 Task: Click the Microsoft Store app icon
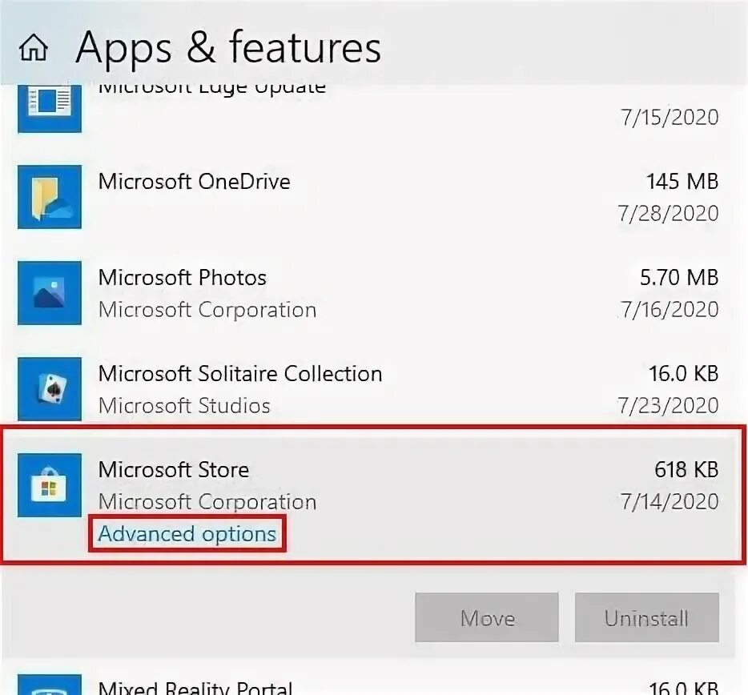[49, 485]
